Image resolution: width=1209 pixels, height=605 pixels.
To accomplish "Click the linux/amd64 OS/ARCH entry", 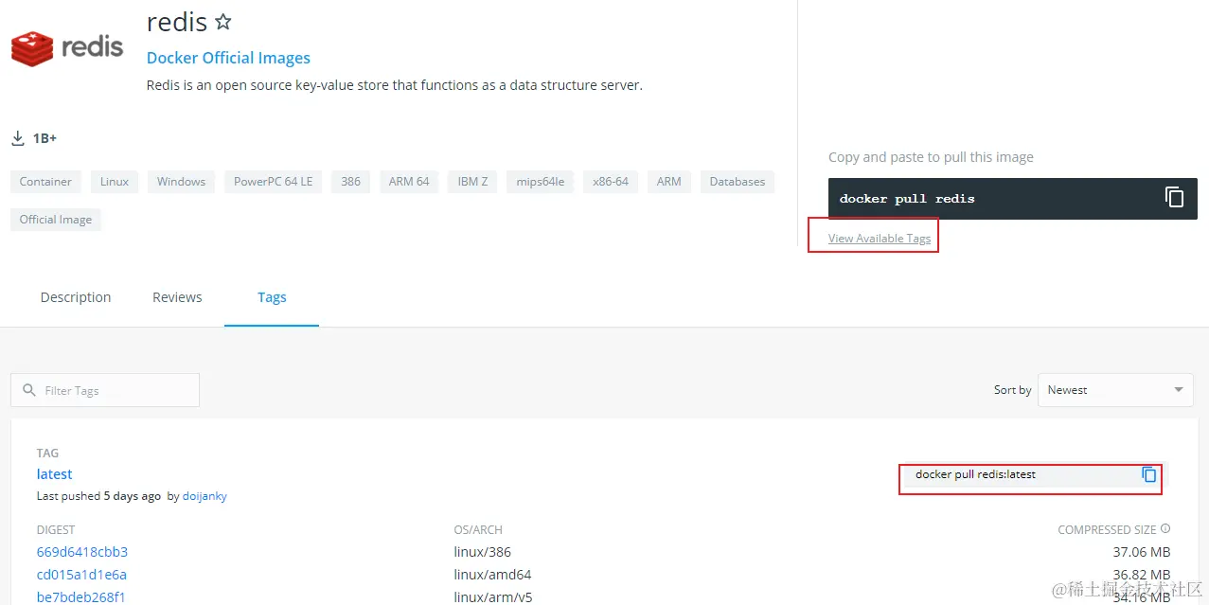I will point(492,575).
